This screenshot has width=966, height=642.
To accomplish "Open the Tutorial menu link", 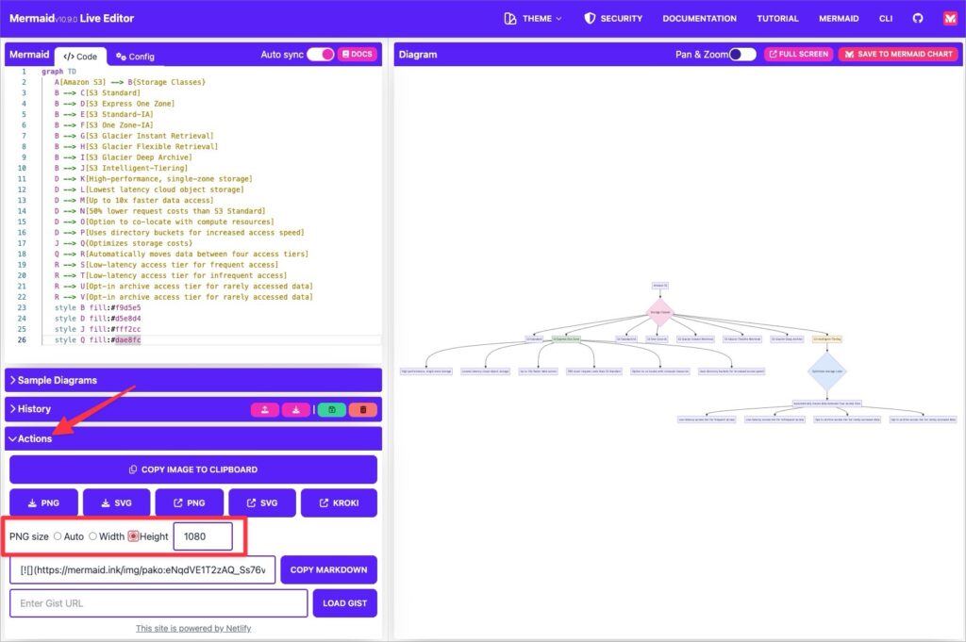I will 777,19.
